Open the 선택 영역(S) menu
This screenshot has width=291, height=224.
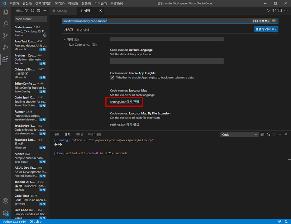pyautogui.click(x=43, y=3)
